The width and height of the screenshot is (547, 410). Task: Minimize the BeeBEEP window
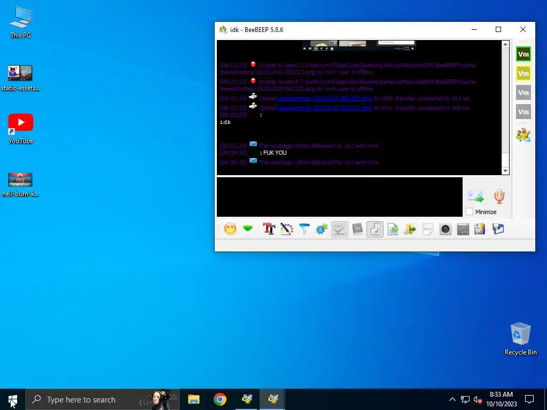[474, 30]
